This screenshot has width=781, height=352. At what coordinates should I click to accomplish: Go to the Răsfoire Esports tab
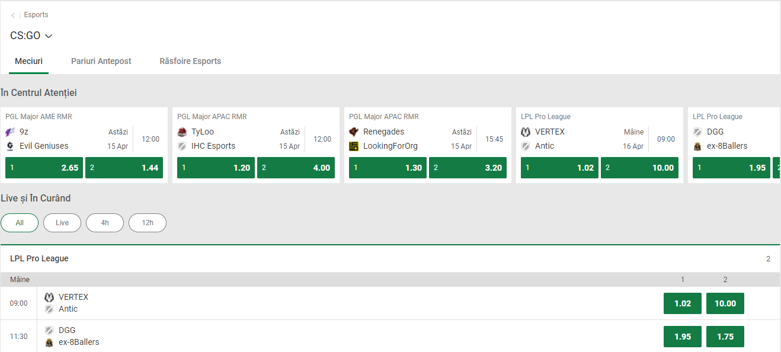(190, 61)
